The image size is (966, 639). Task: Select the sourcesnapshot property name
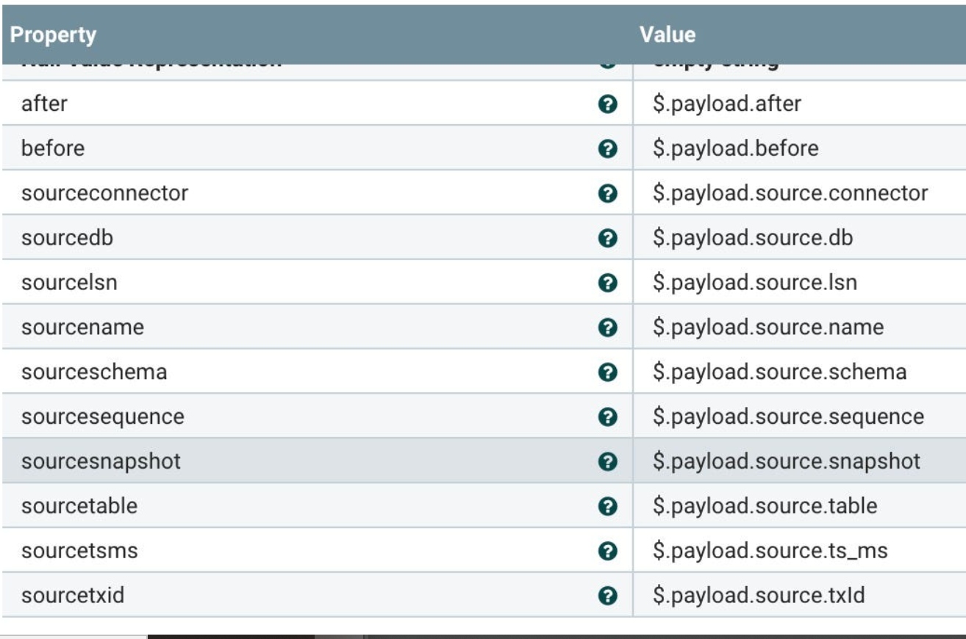[101, 462]
